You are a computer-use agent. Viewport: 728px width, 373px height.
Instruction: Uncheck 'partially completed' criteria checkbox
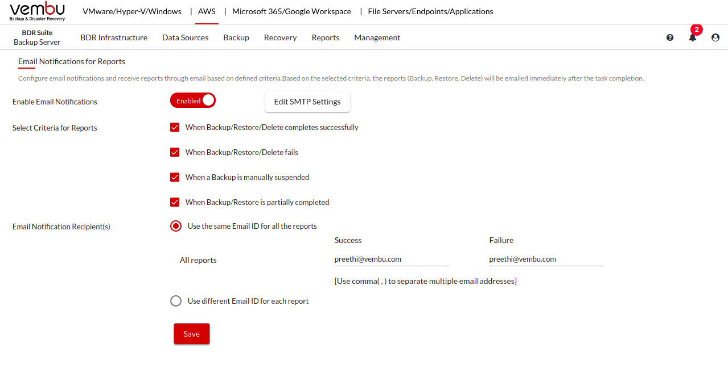click(175, 202)
